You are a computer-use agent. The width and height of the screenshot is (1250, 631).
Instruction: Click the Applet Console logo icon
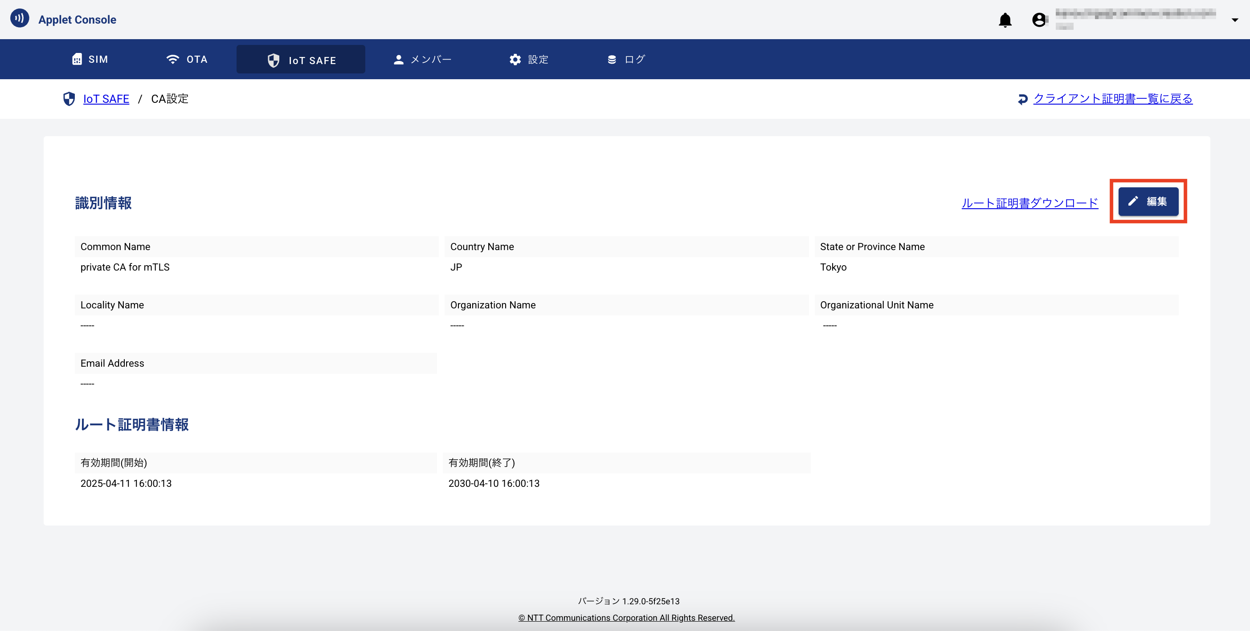20,18
